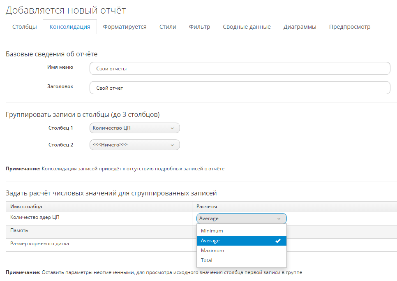Open the Стили tab
397x281 pixels.
click(x=168, y=27)
